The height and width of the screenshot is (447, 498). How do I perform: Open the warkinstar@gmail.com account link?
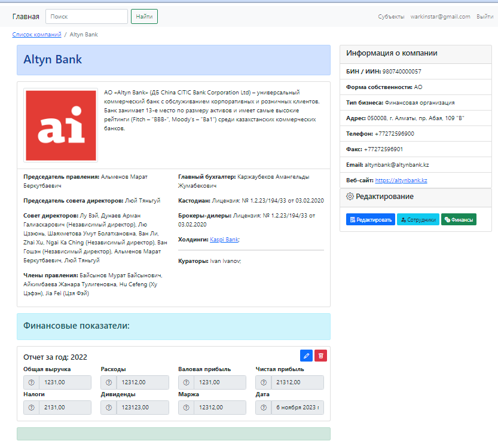click(440, 17)
